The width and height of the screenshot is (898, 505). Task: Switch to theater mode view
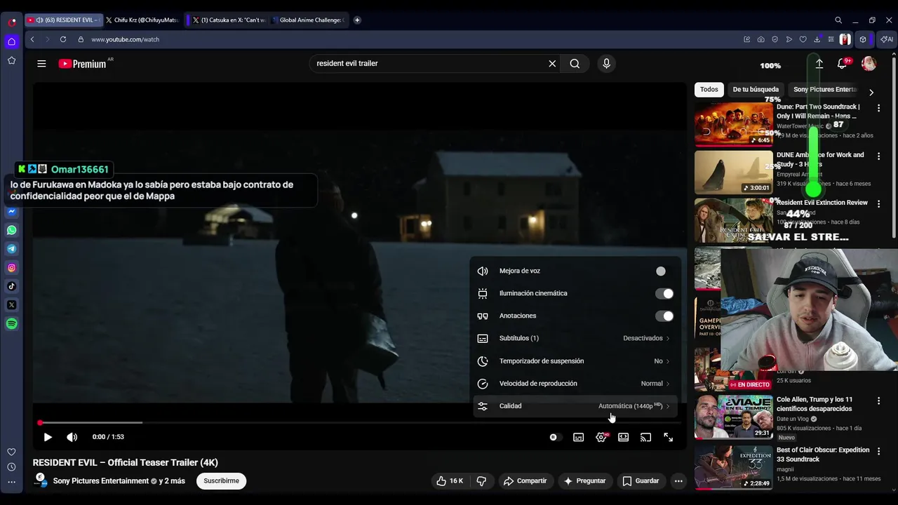(623, 437)
